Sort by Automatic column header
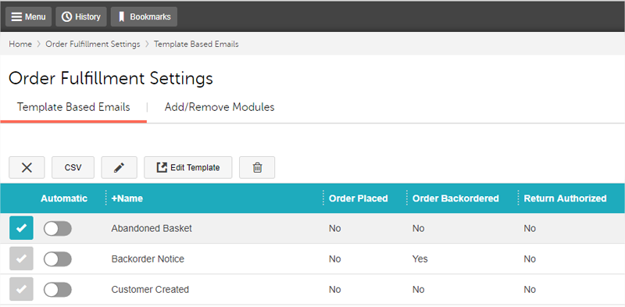The height and width of the screenshot is (307, 625). coord(64,198)
